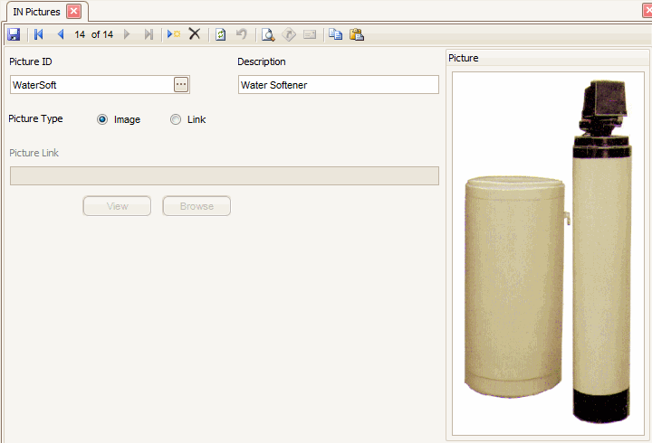Select the Link picture type
652x443 pixels.
[176, 119]
